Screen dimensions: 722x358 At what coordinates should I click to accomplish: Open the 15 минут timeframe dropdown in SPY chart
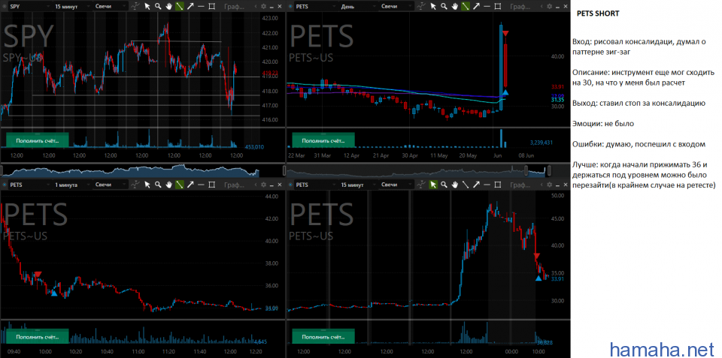(x=72, y=7)
